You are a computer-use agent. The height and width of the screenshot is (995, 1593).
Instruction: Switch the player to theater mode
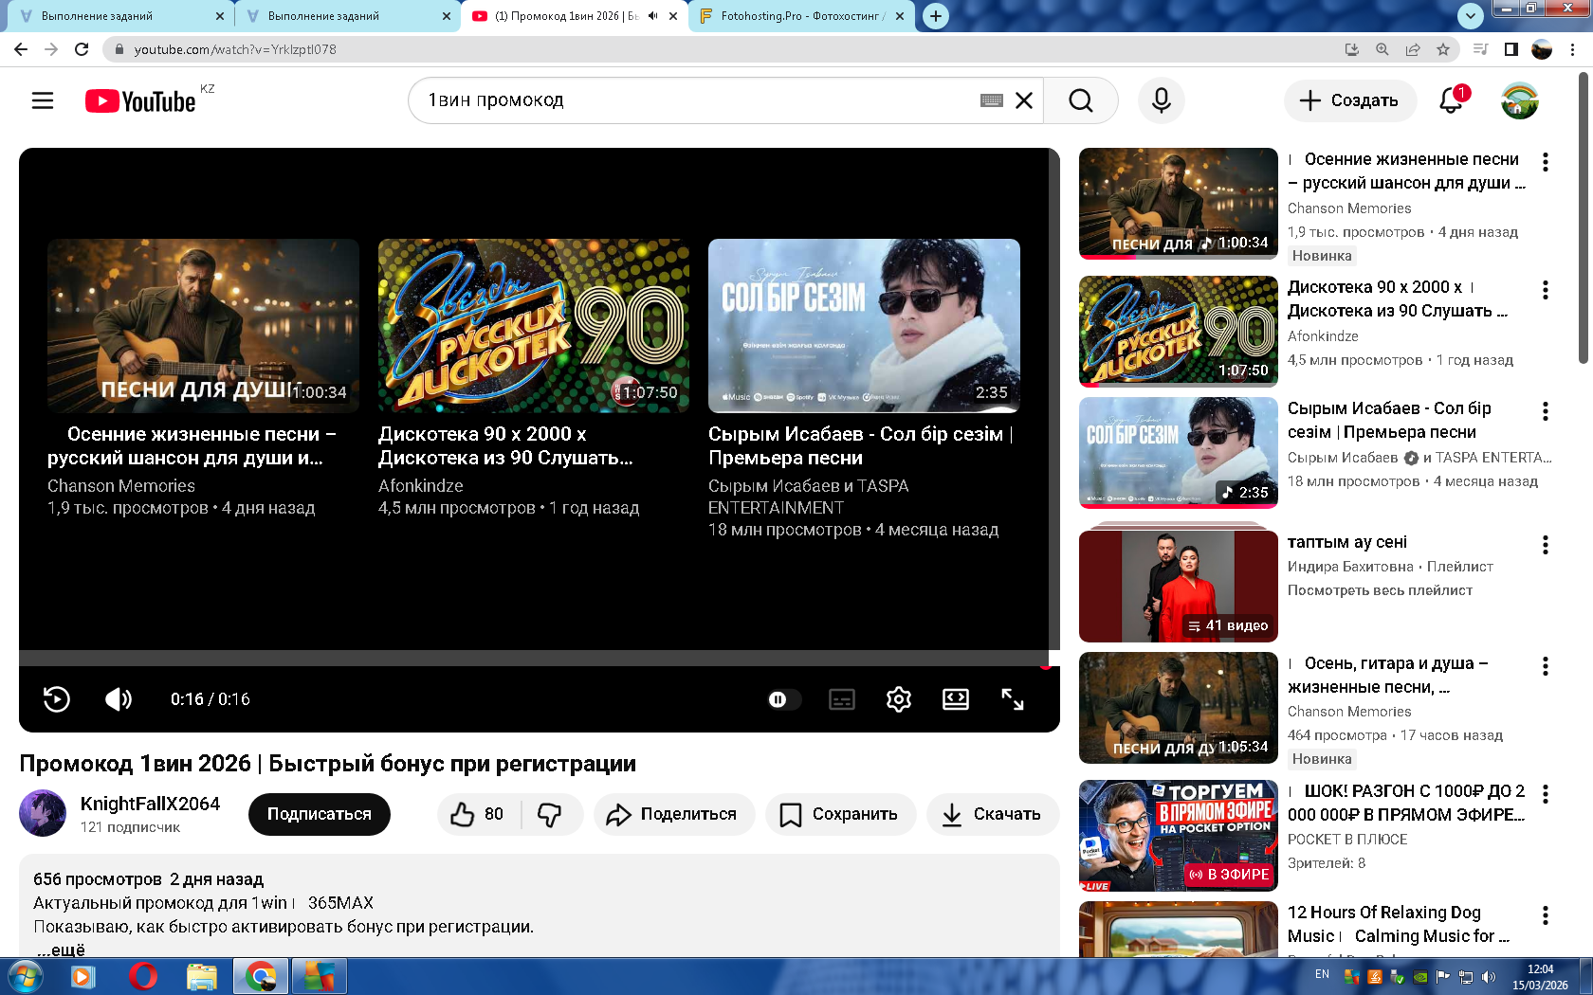[x=955, y=699]
